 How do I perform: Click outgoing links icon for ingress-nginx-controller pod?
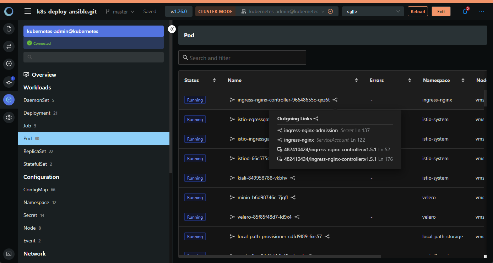tap(335, 100)
